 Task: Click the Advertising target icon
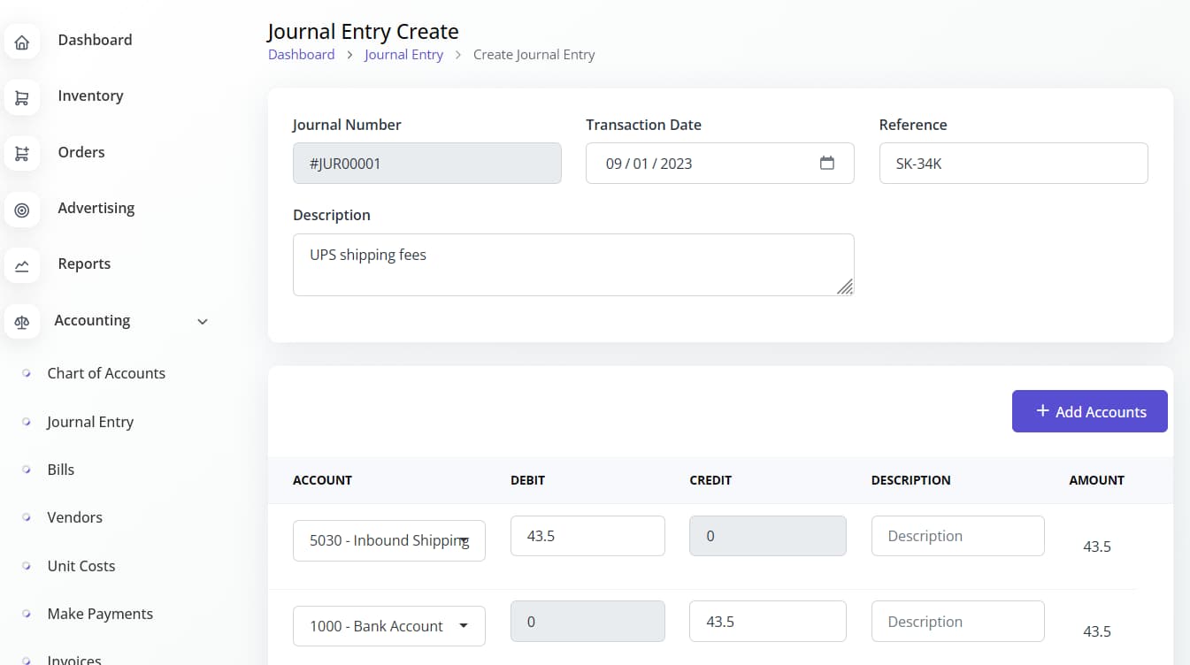(x=22, y=210)
